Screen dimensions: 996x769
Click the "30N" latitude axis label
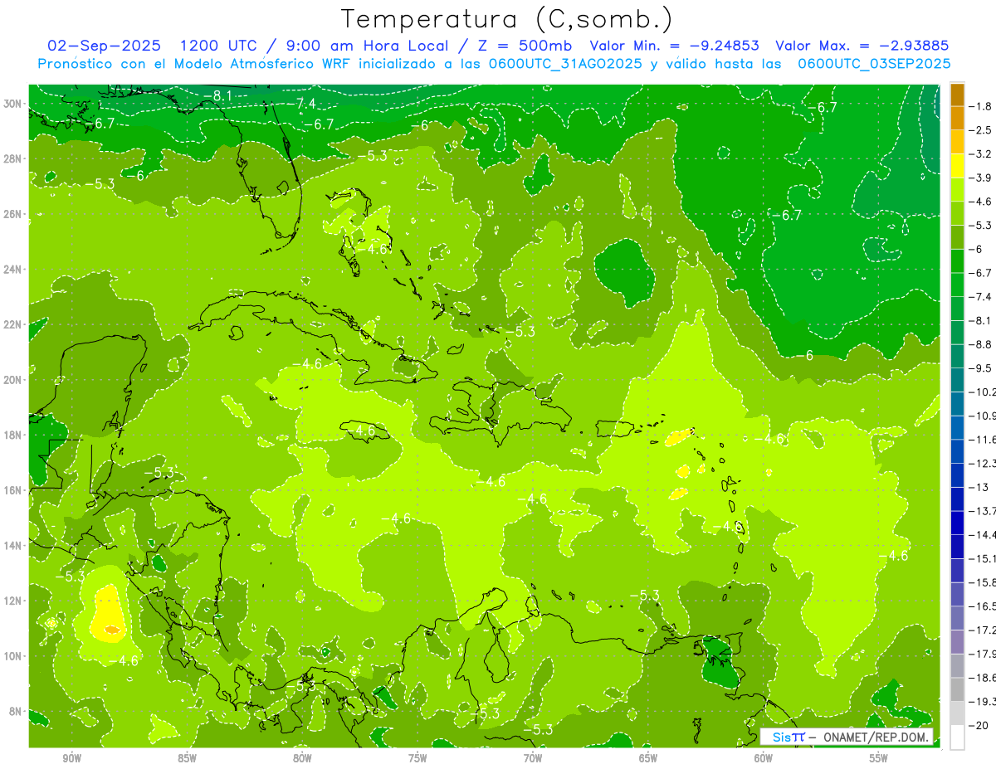pos(13,104)
